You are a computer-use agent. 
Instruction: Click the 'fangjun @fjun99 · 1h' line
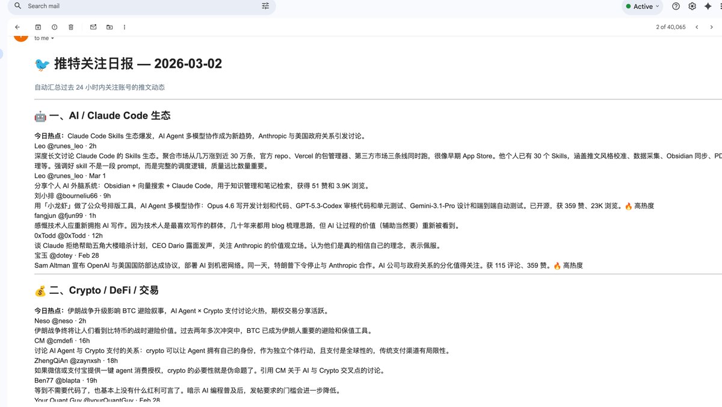tap(65, 216)
